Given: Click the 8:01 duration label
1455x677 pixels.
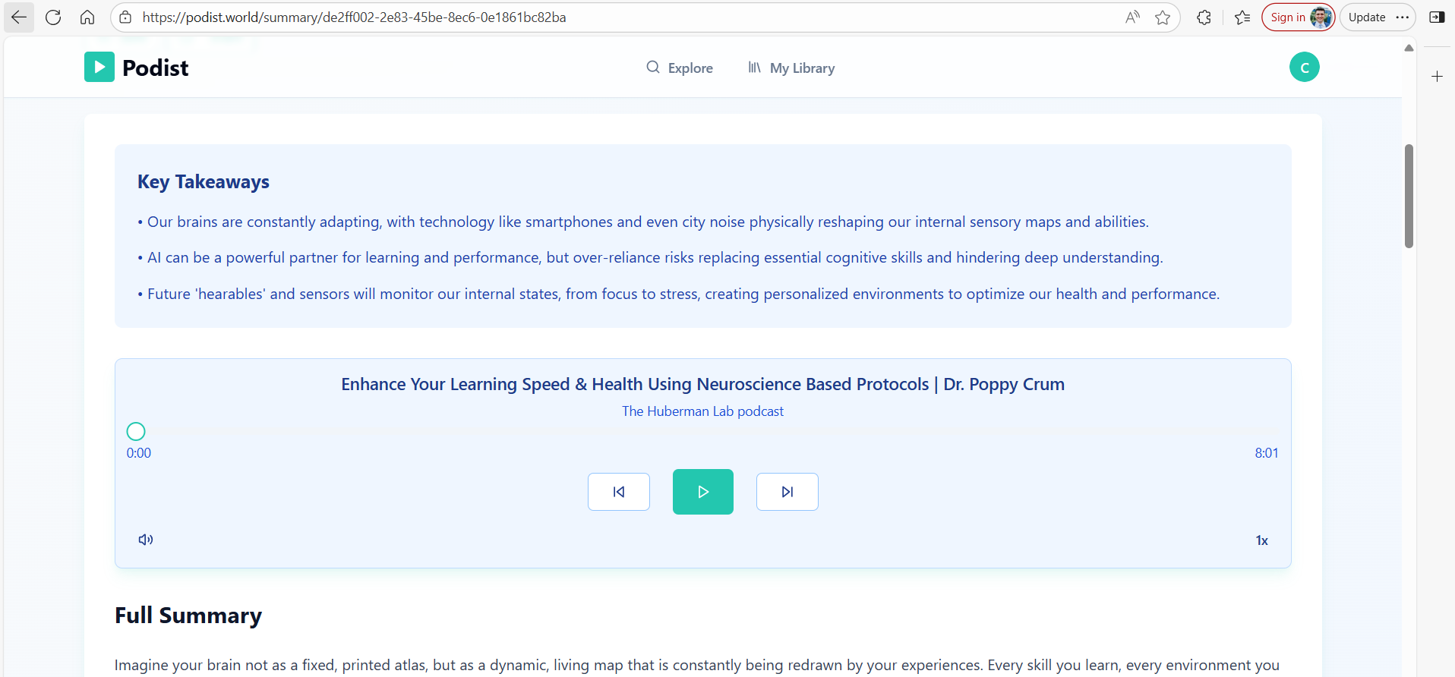Looking at the screenshot, I should coord(1266,453).
